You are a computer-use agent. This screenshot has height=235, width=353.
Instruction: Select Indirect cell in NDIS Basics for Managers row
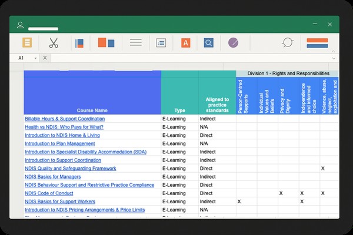[217, 177]
